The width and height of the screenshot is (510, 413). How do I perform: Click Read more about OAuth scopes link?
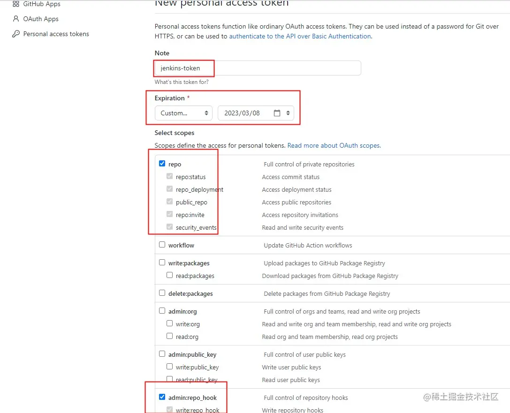(334, 146)
